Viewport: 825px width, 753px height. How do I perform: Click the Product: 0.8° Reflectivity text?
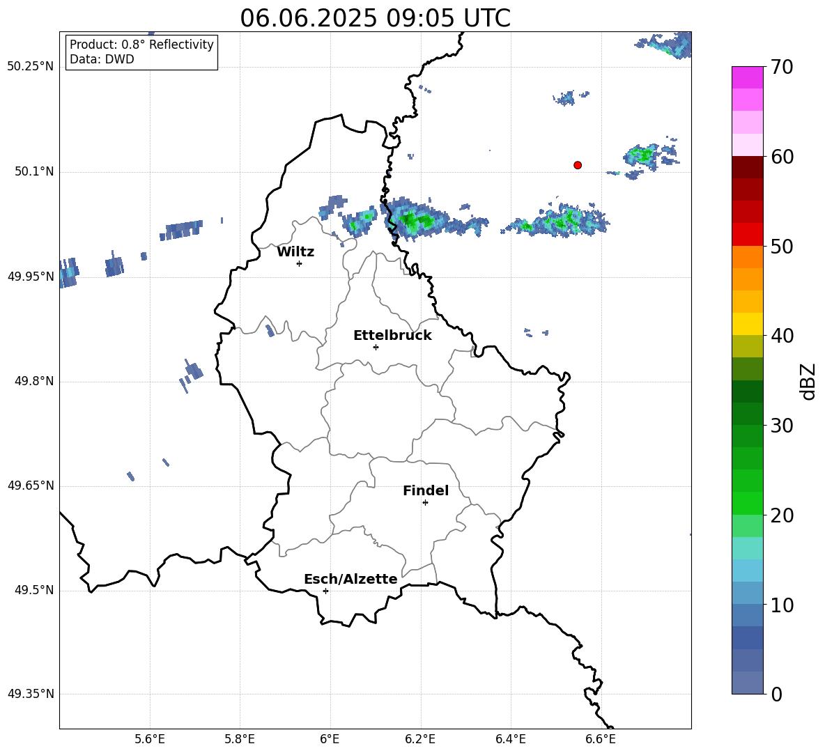click(141, 45)
